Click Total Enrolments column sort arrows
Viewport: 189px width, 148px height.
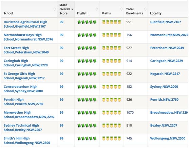(x=145, y=9)
